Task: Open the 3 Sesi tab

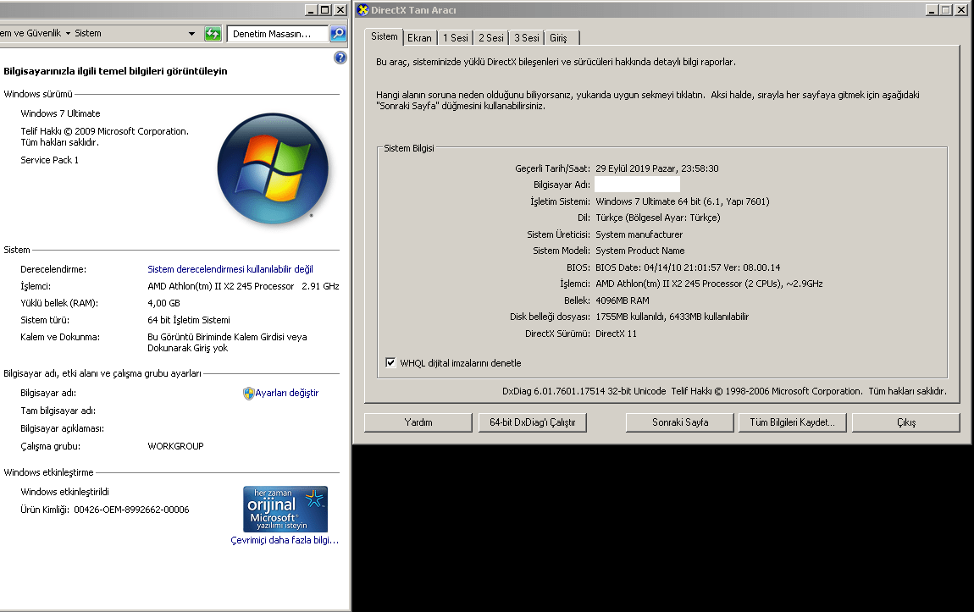Action: click(526, 38)
